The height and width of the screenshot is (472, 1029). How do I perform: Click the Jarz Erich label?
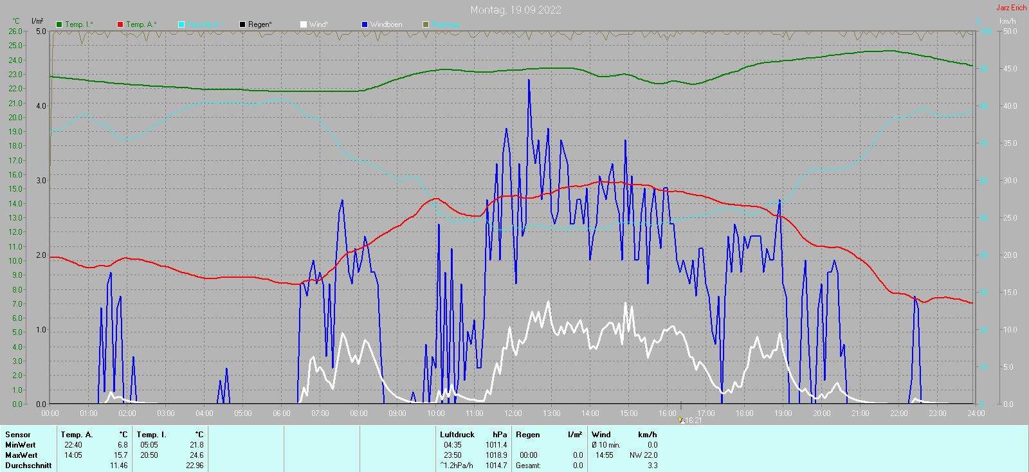click(x=1011, y=8)
